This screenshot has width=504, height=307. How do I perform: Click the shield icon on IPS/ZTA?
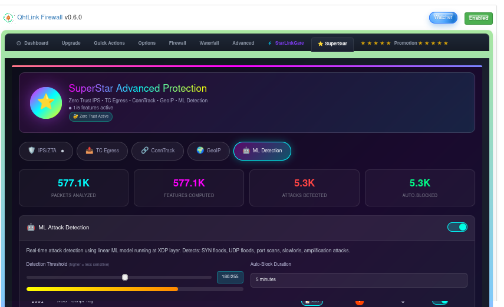pos(32,151)
